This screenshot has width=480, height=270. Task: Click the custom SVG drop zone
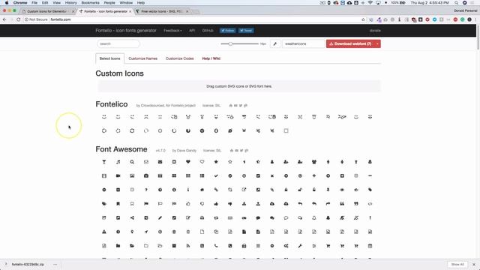[239, 86]
